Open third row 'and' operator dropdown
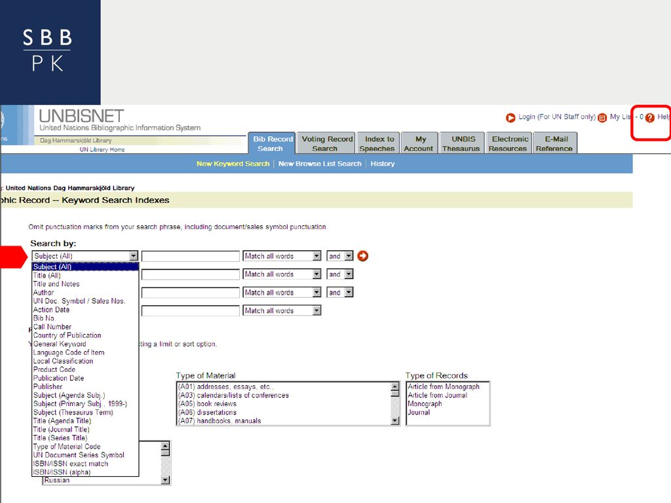Image resolution: width=671 pixels, height=503 pixels. pos(340,293)
